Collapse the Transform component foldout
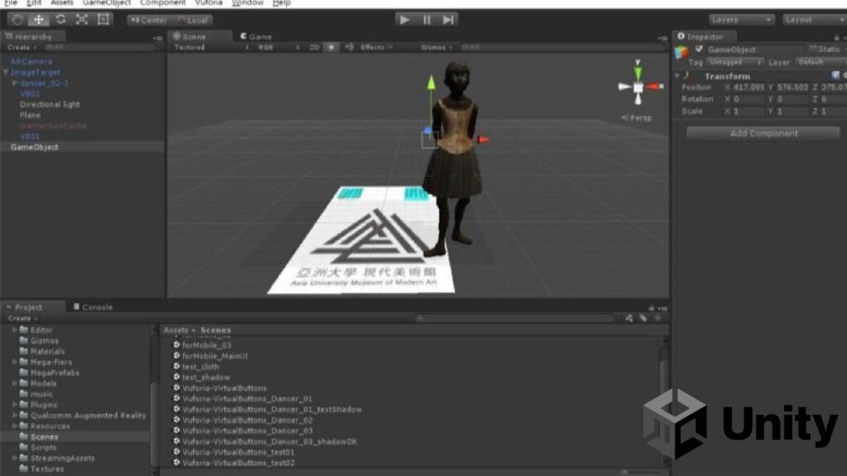847x476 pixels. point(677,76)
